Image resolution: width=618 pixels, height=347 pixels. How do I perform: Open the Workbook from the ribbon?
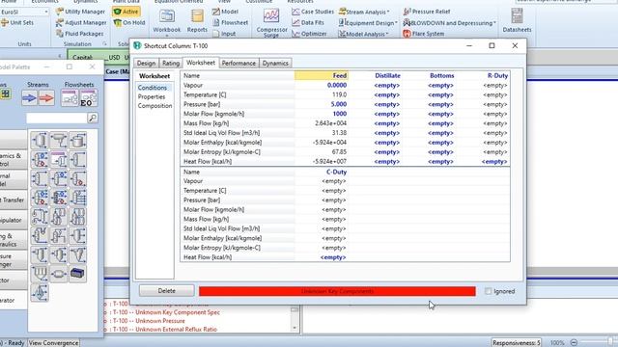pyautogui.click(x=167, y=21)
